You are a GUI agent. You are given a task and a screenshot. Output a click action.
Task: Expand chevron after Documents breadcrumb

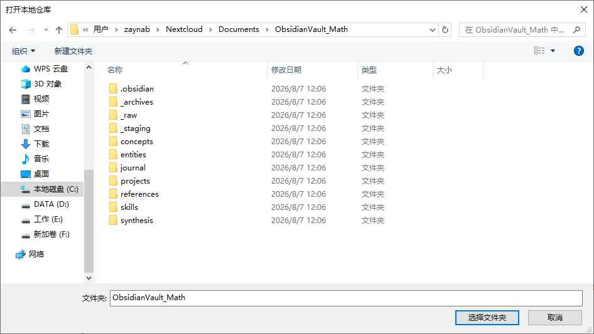[x=267, y=29]
